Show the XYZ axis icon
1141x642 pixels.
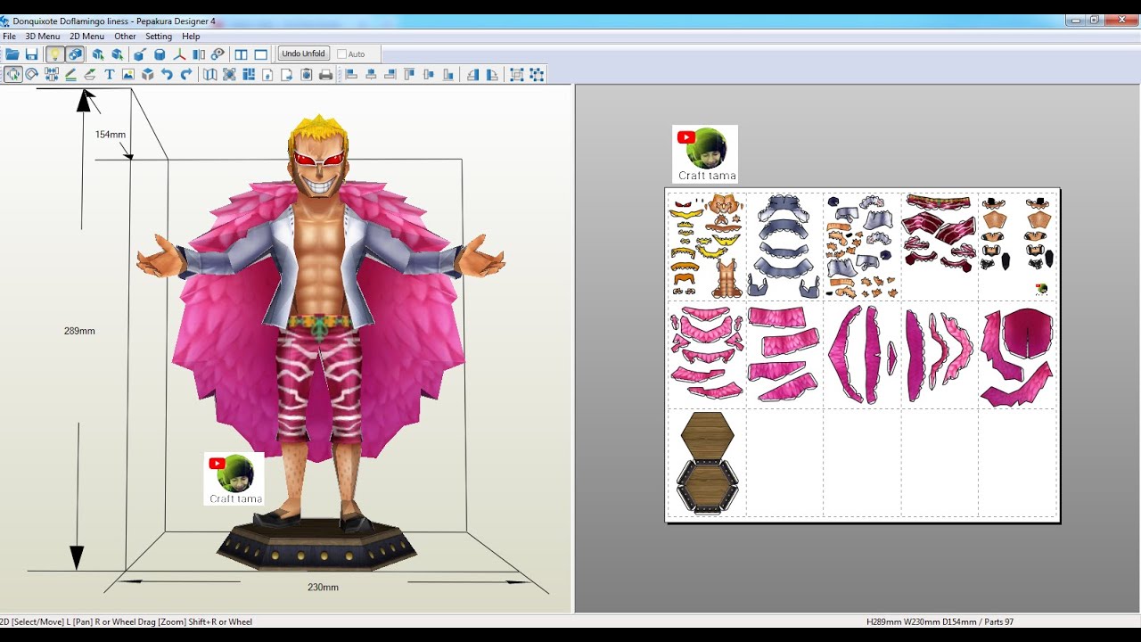click(179, 53)
